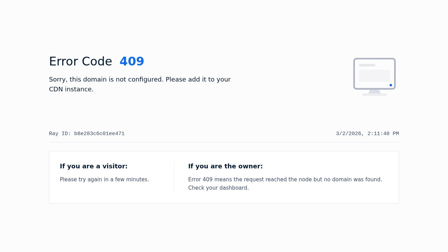Click the blue 409 error number
Screen dimensions: 448x252
(x=132, y=62)
